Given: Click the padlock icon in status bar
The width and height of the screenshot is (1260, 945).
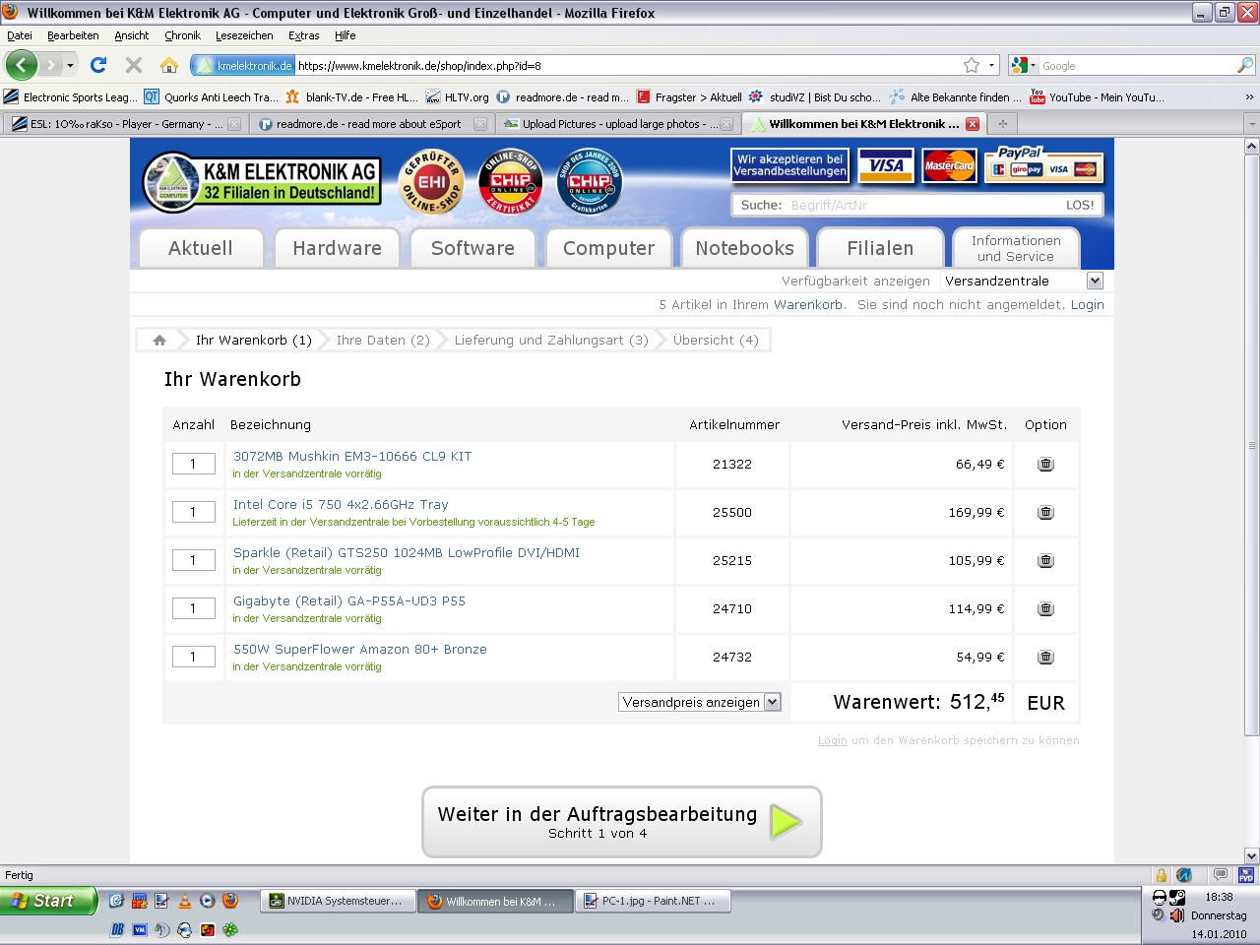Looking at the screenshot, I should pyautogui.click(x=1162, y=875).
